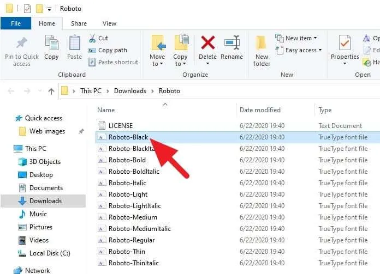Sort by Type column header
Viewport: 380px width, 274px height.
(325, 110)
